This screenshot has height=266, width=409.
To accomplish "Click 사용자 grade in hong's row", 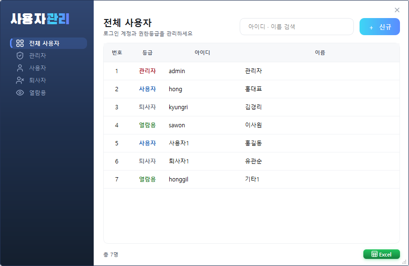I will click(x=147, y=89).
